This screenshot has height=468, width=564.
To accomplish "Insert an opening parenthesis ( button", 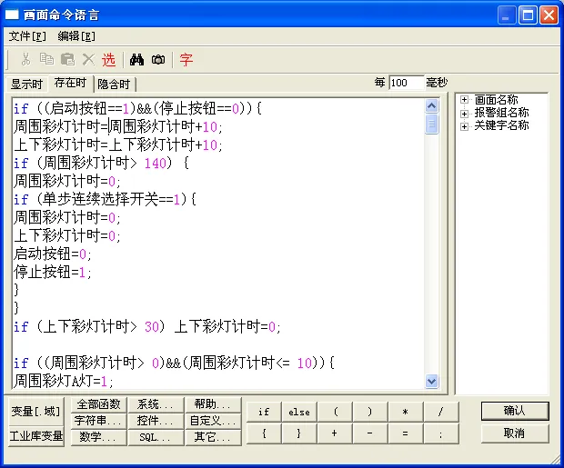I will click(x=335, y=412).
